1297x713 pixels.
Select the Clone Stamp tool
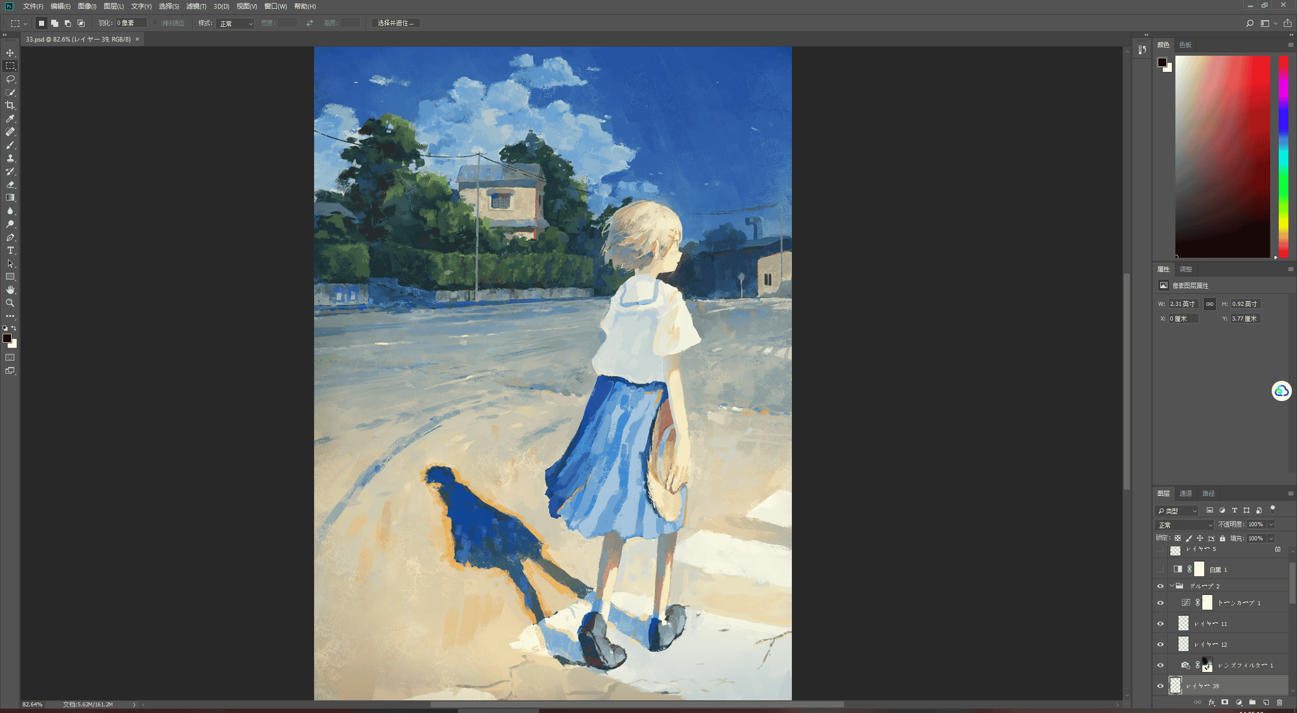(x=10, y=158)
